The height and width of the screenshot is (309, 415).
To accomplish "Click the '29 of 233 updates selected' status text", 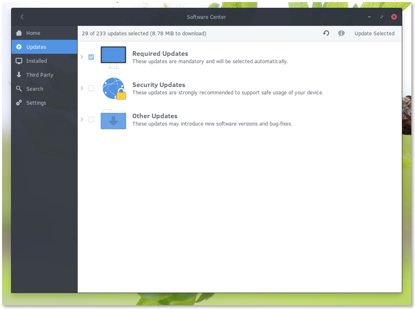I will coord(144,34).
